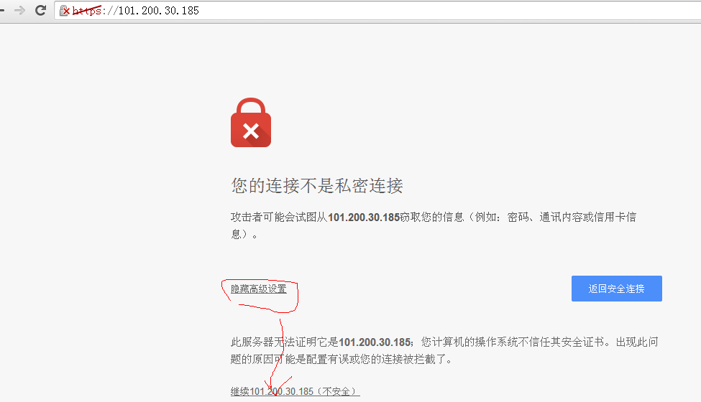Click the 返回安全连接 blue button
This screenshot has height=402, width=701.
(x=616, y=289)
